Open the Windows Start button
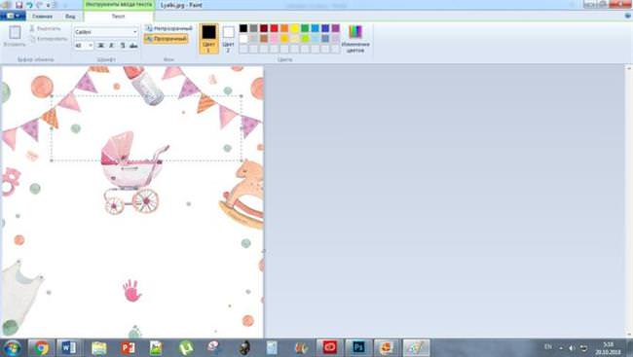The height and width of the screenshot is (357, 633). (12, 347)
